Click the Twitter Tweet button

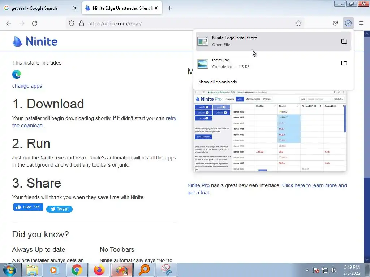point(60,209)
